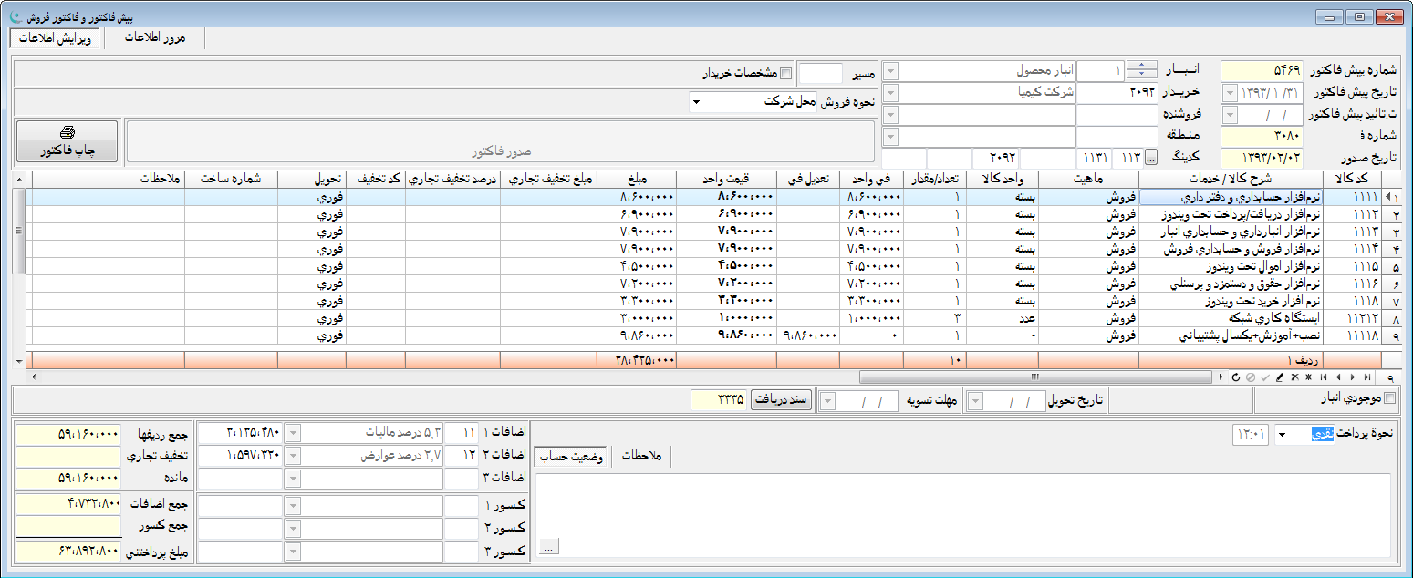The image size is (1413, 578).
Task: Click the magnifier search icon beside navigator
Action: [1390, 377]
